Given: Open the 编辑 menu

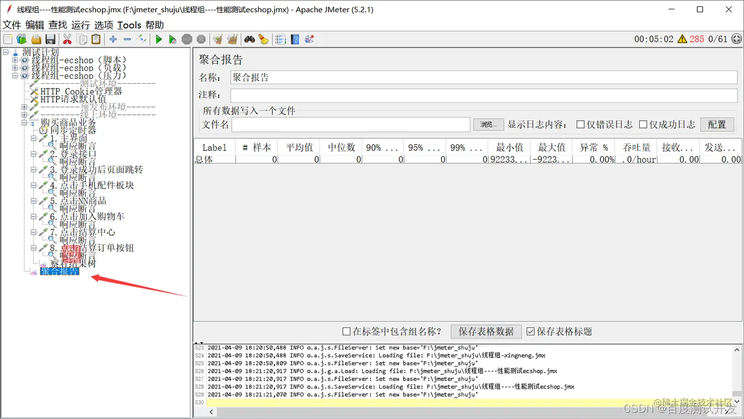Looking at the screenshot, I should 34,25.
